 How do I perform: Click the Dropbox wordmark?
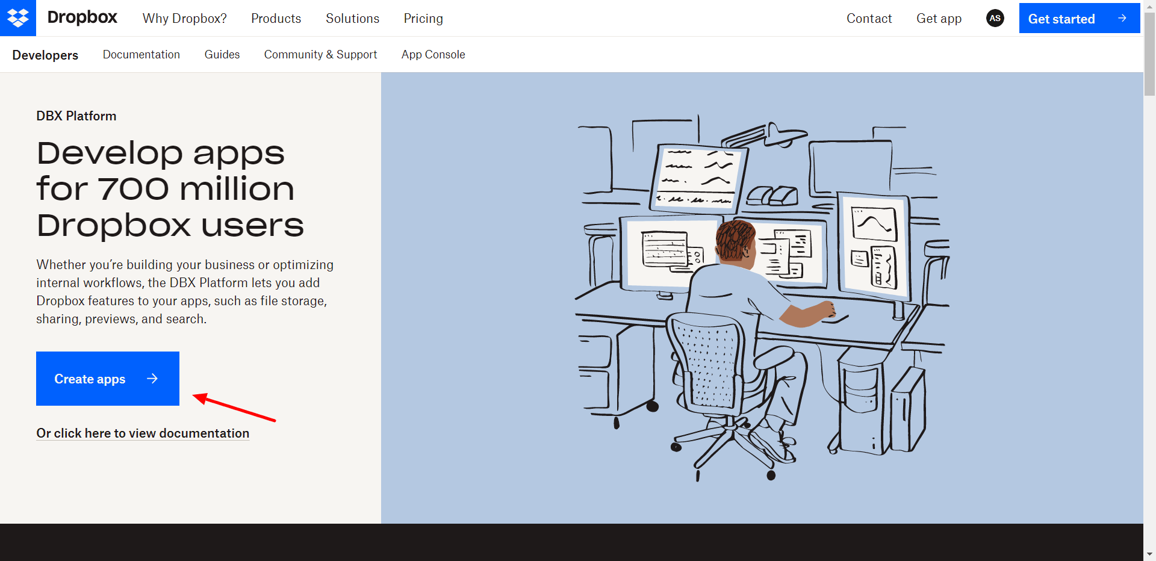[x=82, y=18]
